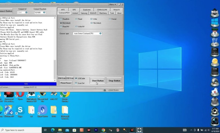
Task: Open Premiere Pro from the taskbar
Action: click(x=96, y=130)
